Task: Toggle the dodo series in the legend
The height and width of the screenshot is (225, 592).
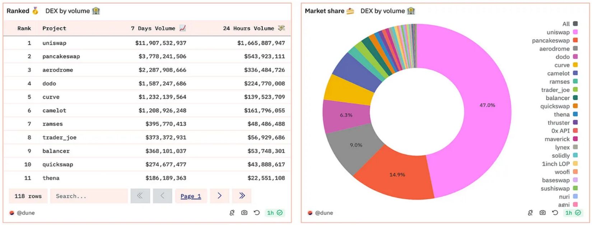Action: 567,57
